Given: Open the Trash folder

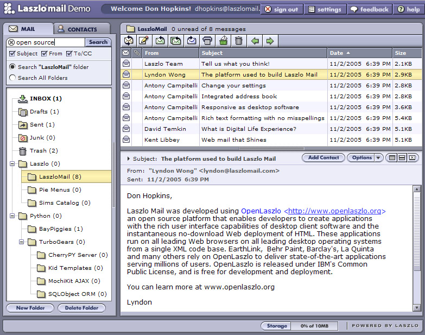Looking at the screenshot, I should [38, 151].
